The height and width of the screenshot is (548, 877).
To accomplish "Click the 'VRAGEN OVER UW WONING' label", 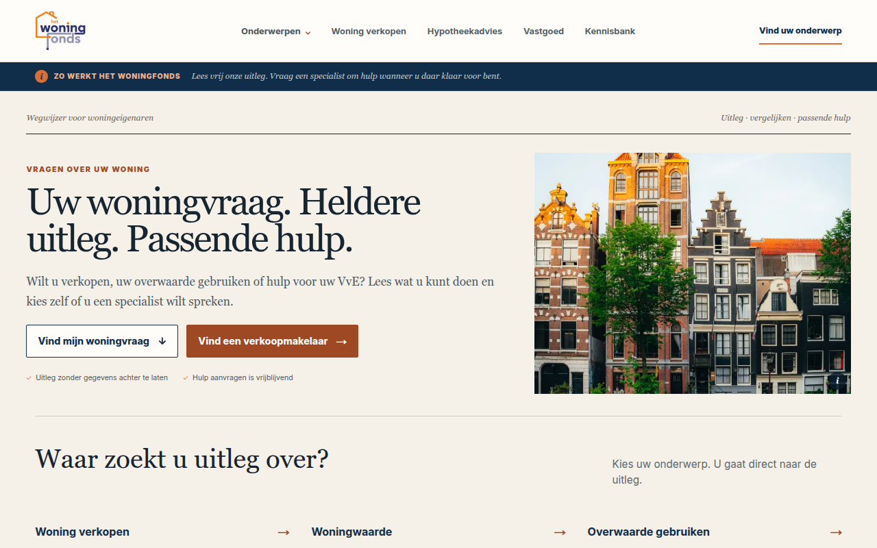I will coord(88,169).
